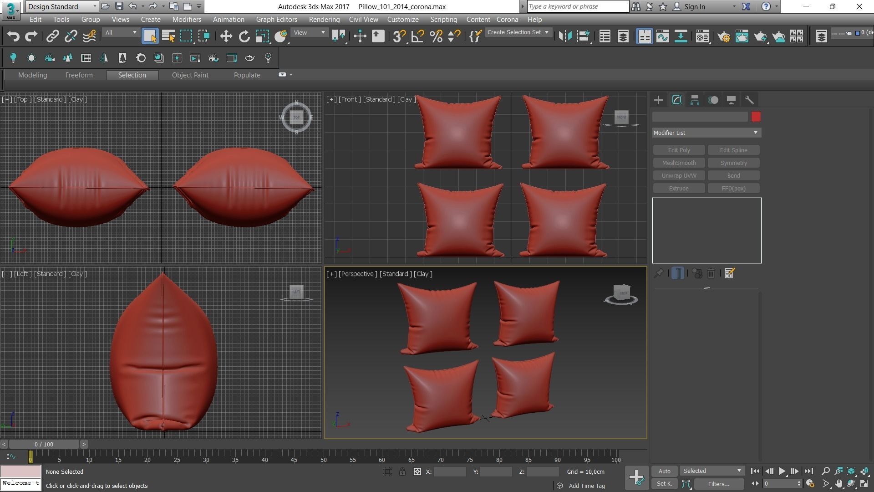The width and height of the screenshot is (874, 492).
Task: Toggle Percent Snap
Action: [x=436, y=36]
